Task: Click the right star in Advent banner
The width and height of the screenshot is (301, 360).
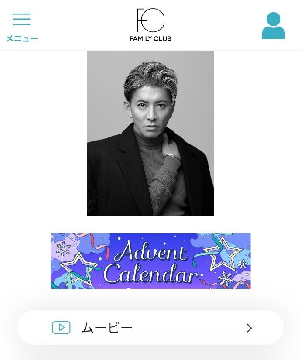Action: (222, 254)
